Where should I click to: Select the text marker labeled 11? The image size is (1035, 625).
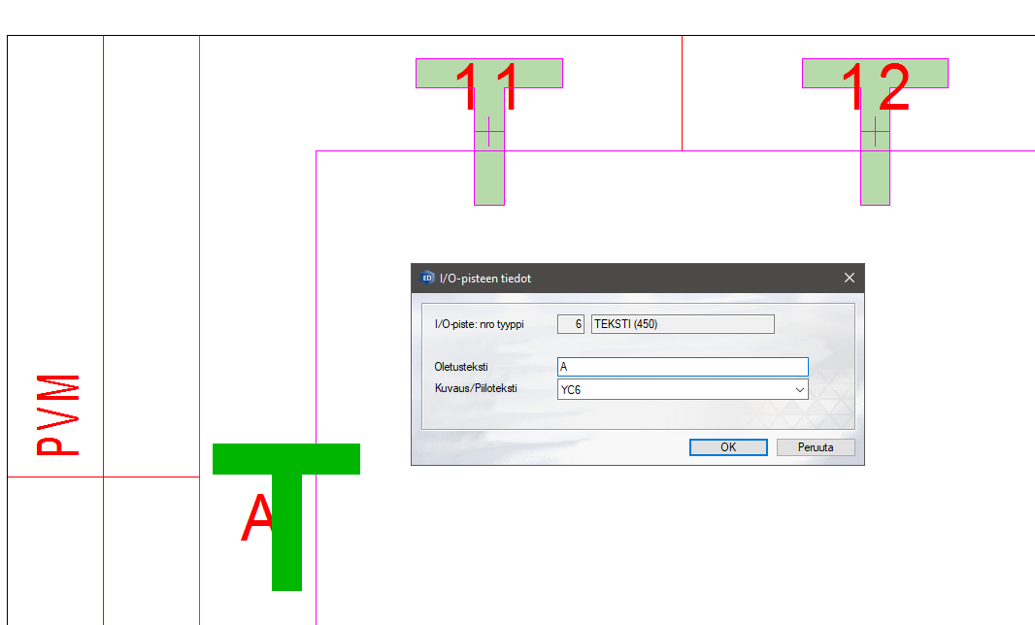(x=489, y=132)
